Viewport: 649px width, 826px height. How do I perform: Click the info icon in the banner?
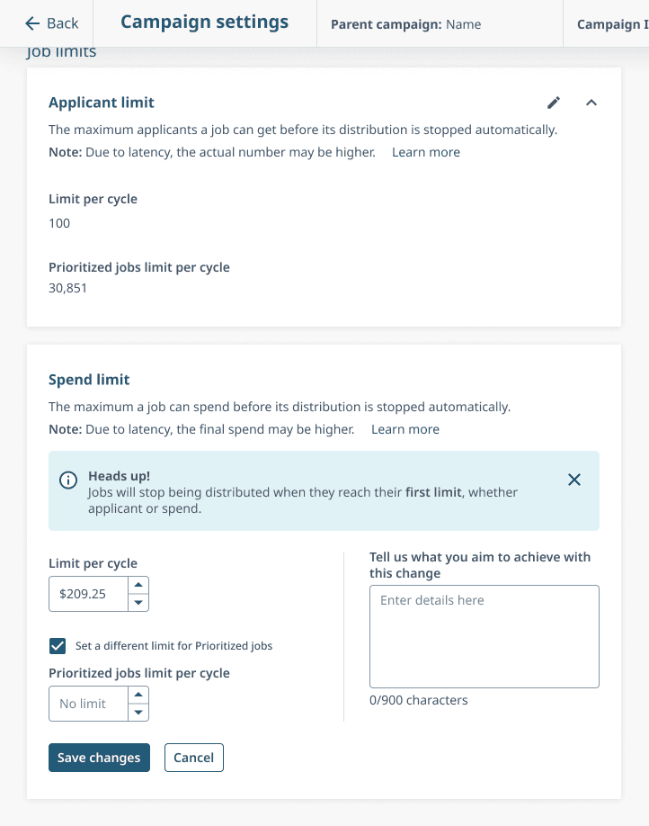click(68, 480)
